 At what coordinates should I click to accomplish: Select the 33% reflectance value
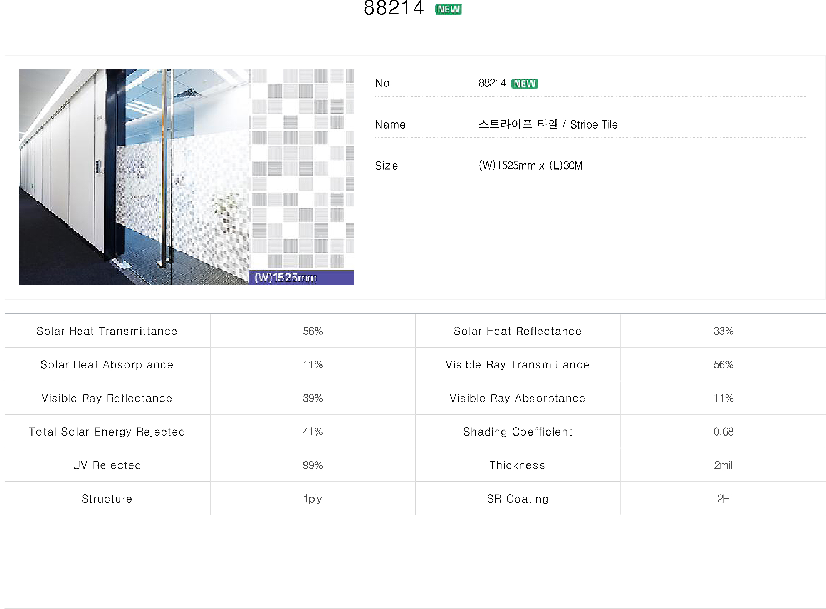[x=723, y=331]
